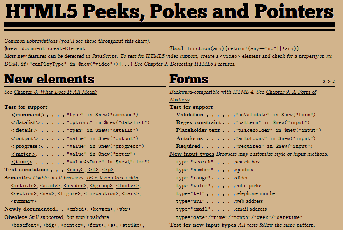This screenshot has height=230, width=343.
Task: Click the type="range" slider row
Action: click(x=212, y=178)
